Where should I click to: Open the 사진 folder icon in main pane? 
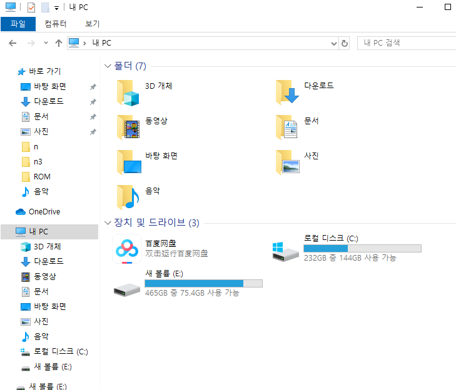coord(288,162)
